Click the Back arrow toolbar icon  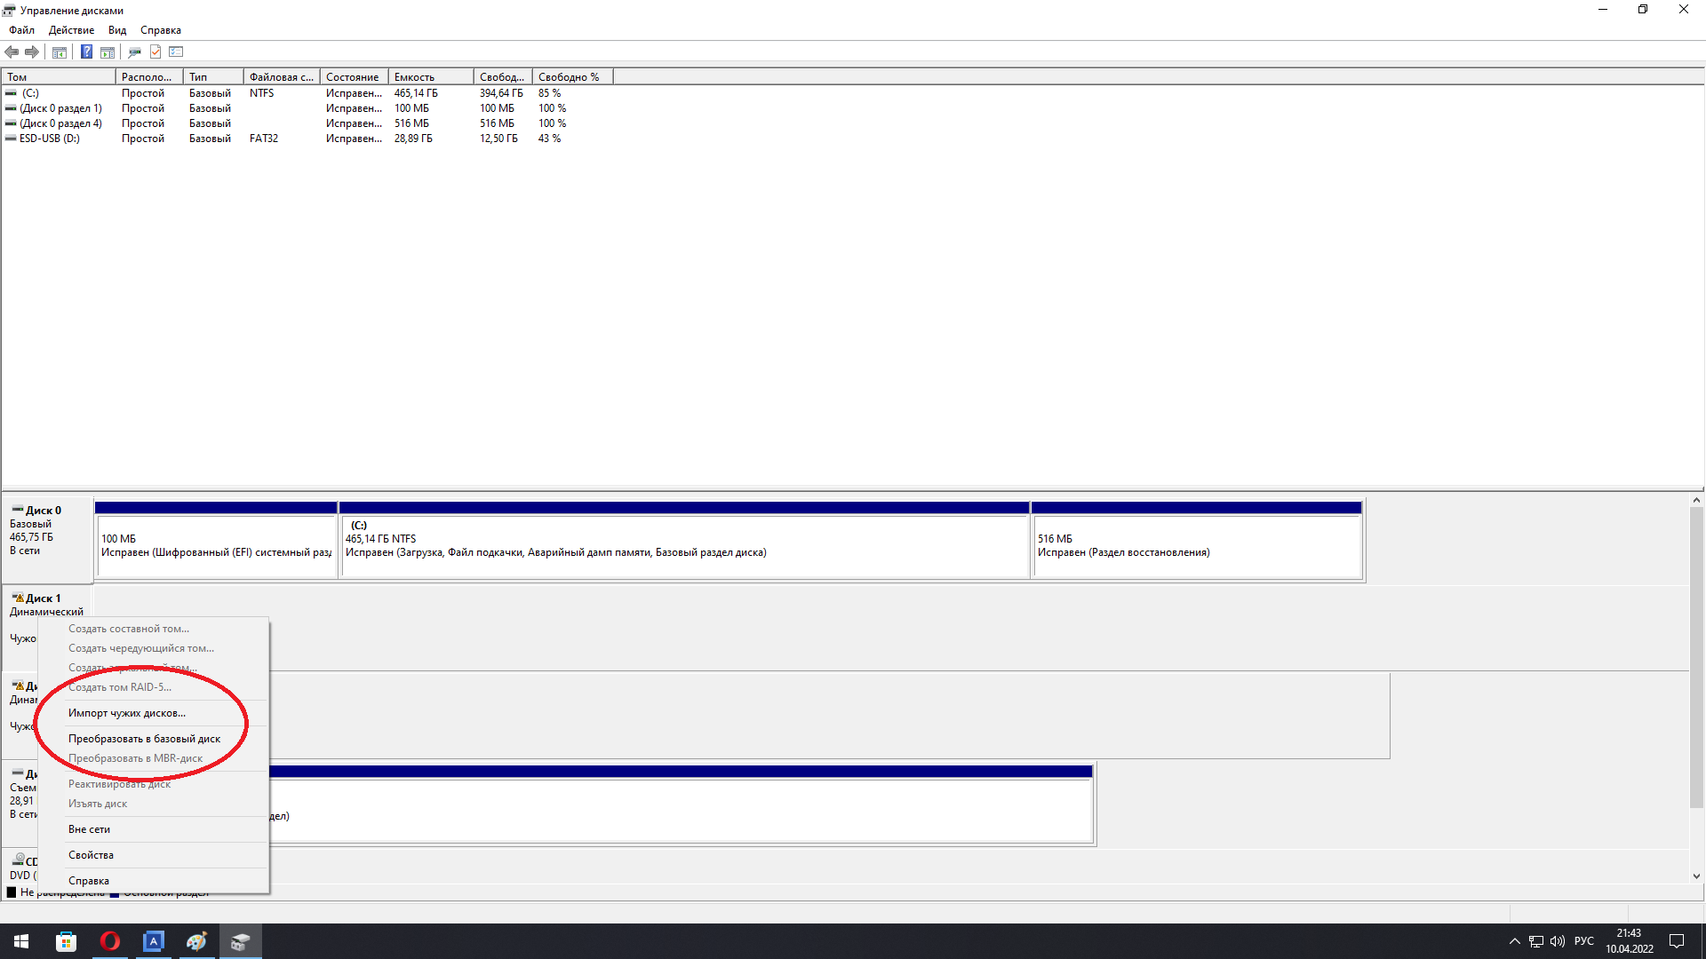(x=12, y=52)
